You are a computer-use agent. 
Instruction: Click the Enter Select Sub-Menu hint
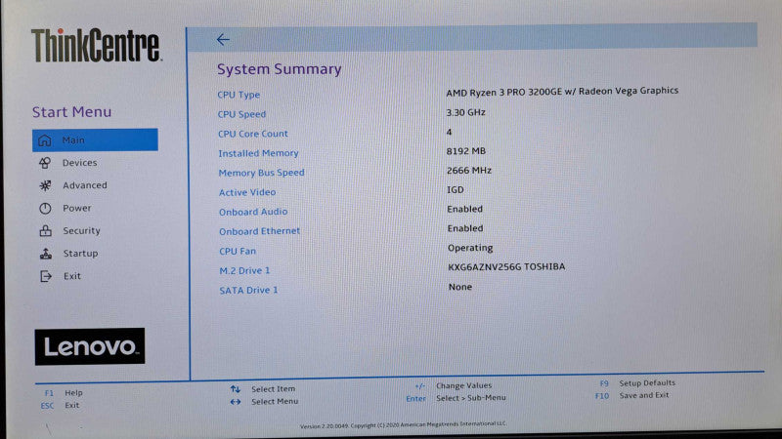coord(456,398)
